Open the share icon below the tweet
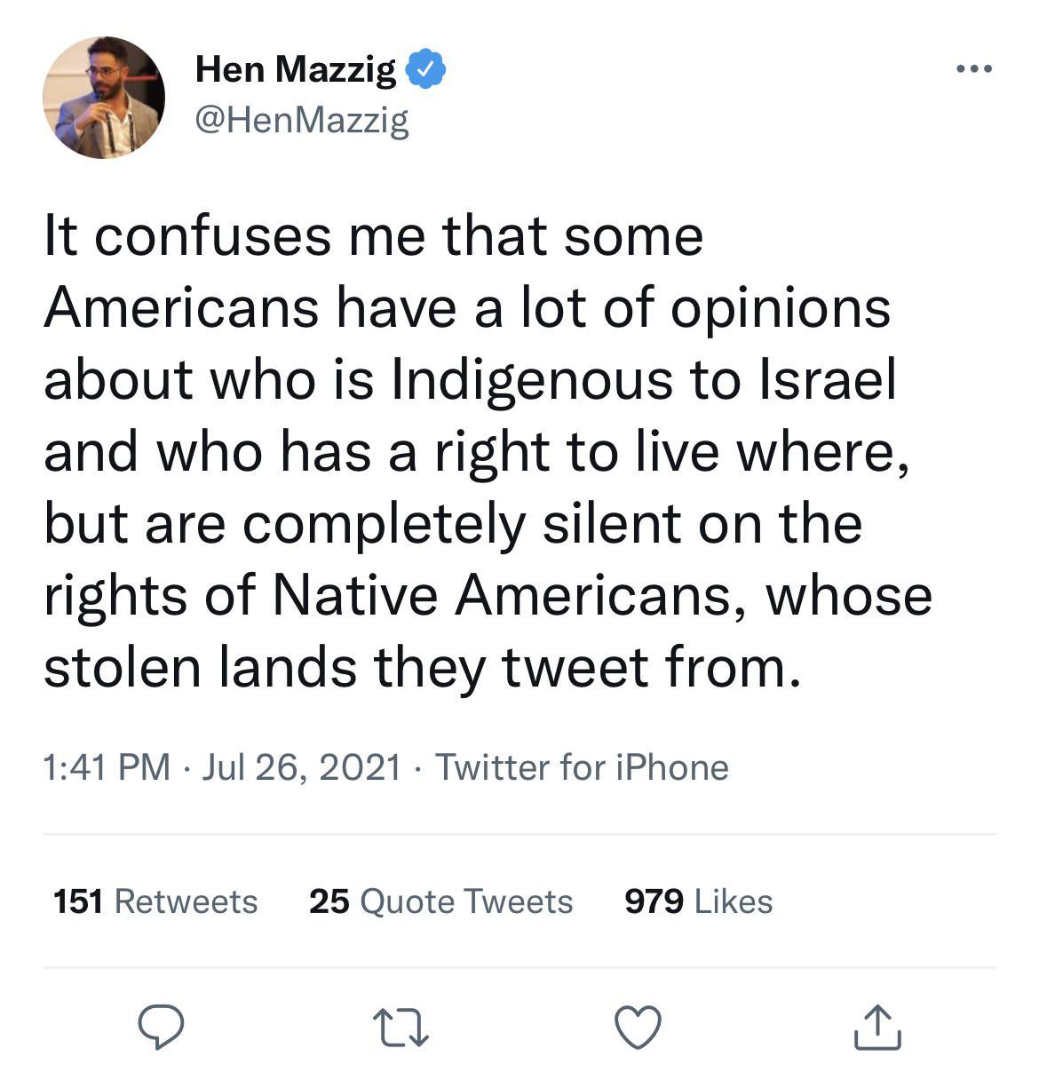Screen dimensions: 1039x1080 (876, 1027)
